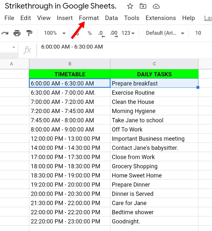
Task: Click the redo arrow icon
Action: click(5, 33)
